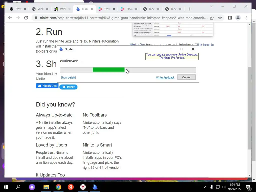Screen dimensions: 256x192
Task: Click the forward navigation arrow
Action: (18, 18)
